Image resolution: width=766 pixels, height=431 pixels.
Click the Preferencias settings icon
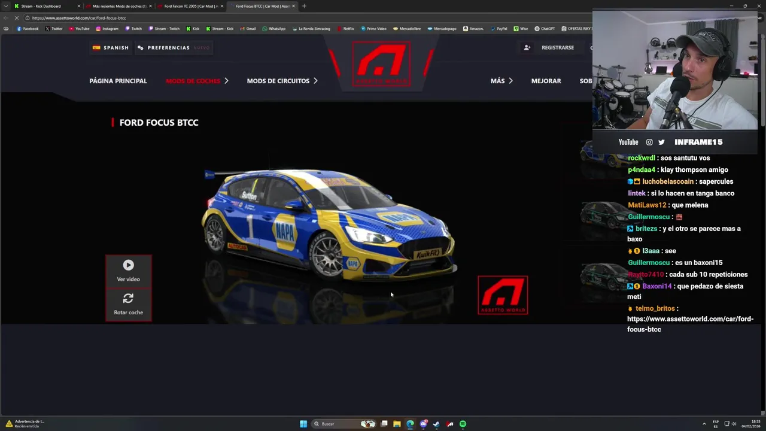(x=140, y=47)
